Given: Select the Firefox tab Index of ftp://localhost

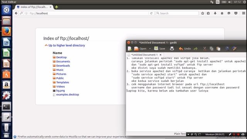Looking at the screenshot, I should point(34,7).
